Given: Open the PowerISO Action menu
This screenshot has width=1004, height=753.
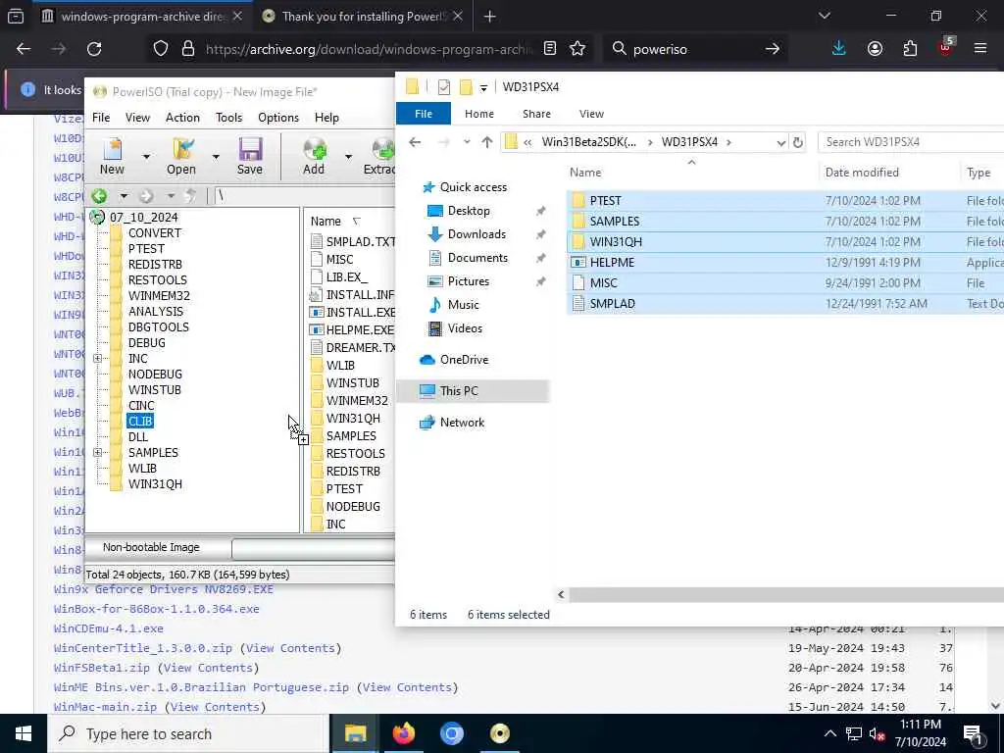Looking at the screenshot, I should 182,118.
